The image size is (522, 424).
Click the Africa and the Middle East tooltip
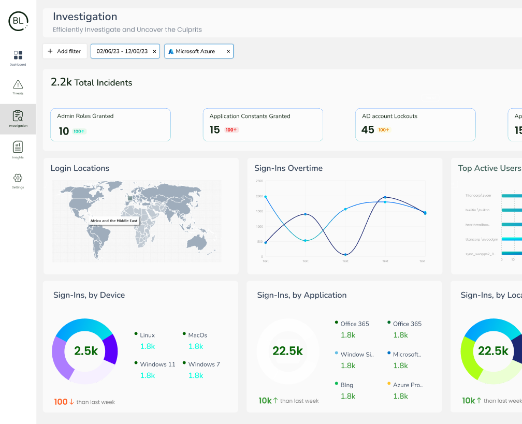pyautogui.click(x=114, y=221)
